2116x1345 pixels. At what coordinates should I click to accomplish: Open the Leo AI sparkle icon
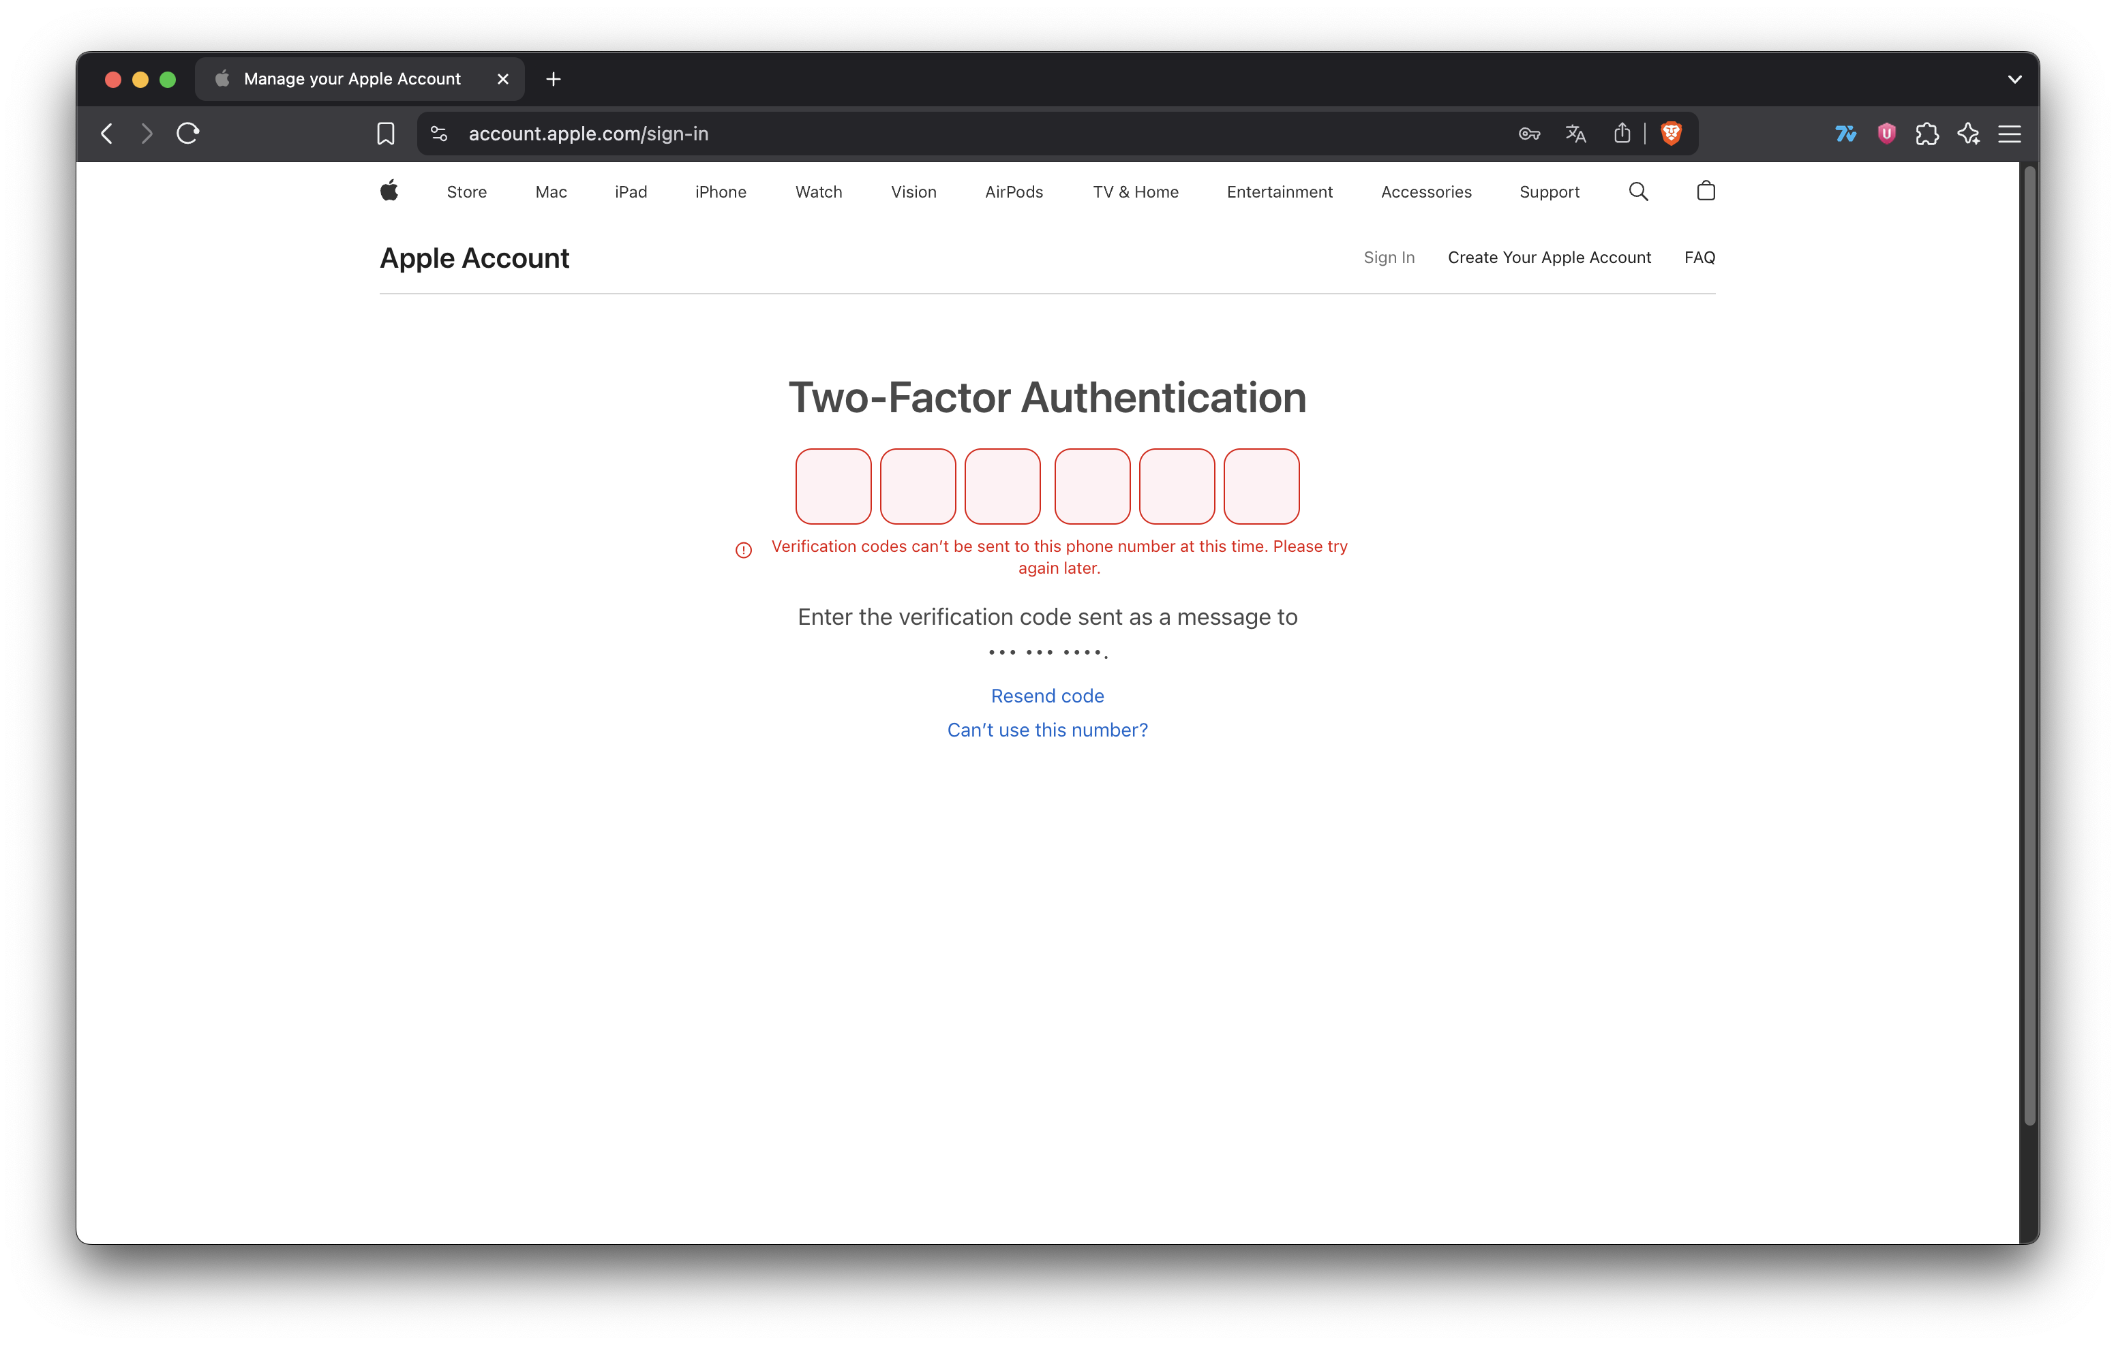point(1968,134)
